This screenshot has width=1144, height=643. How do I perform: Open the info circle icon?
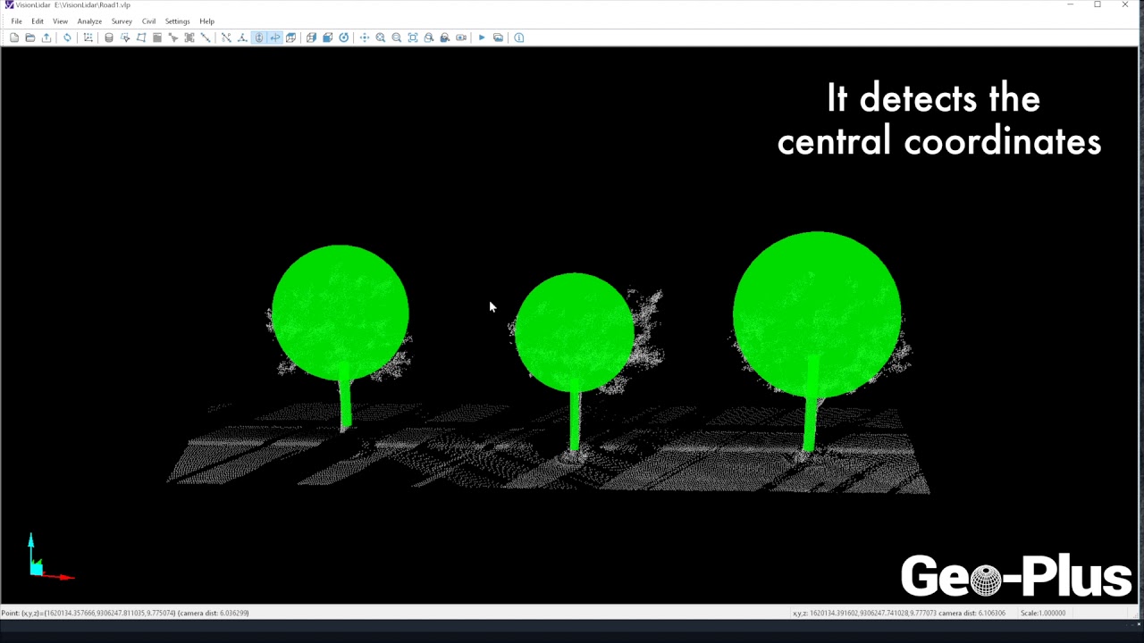click(519, 38)
